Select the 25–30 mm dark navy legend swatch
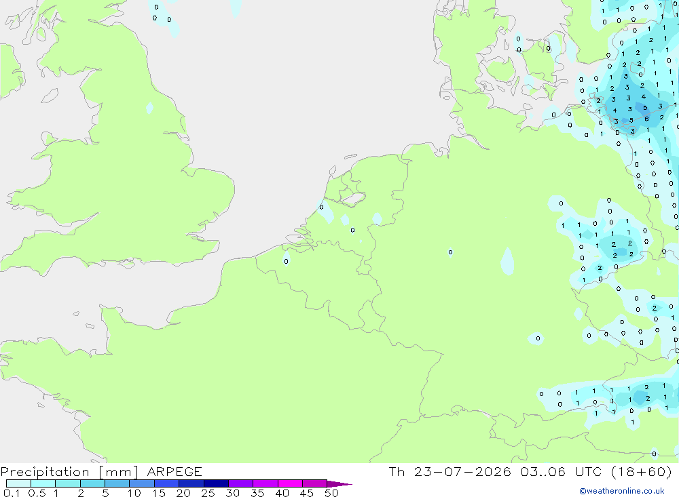 [x=216, y=483]
